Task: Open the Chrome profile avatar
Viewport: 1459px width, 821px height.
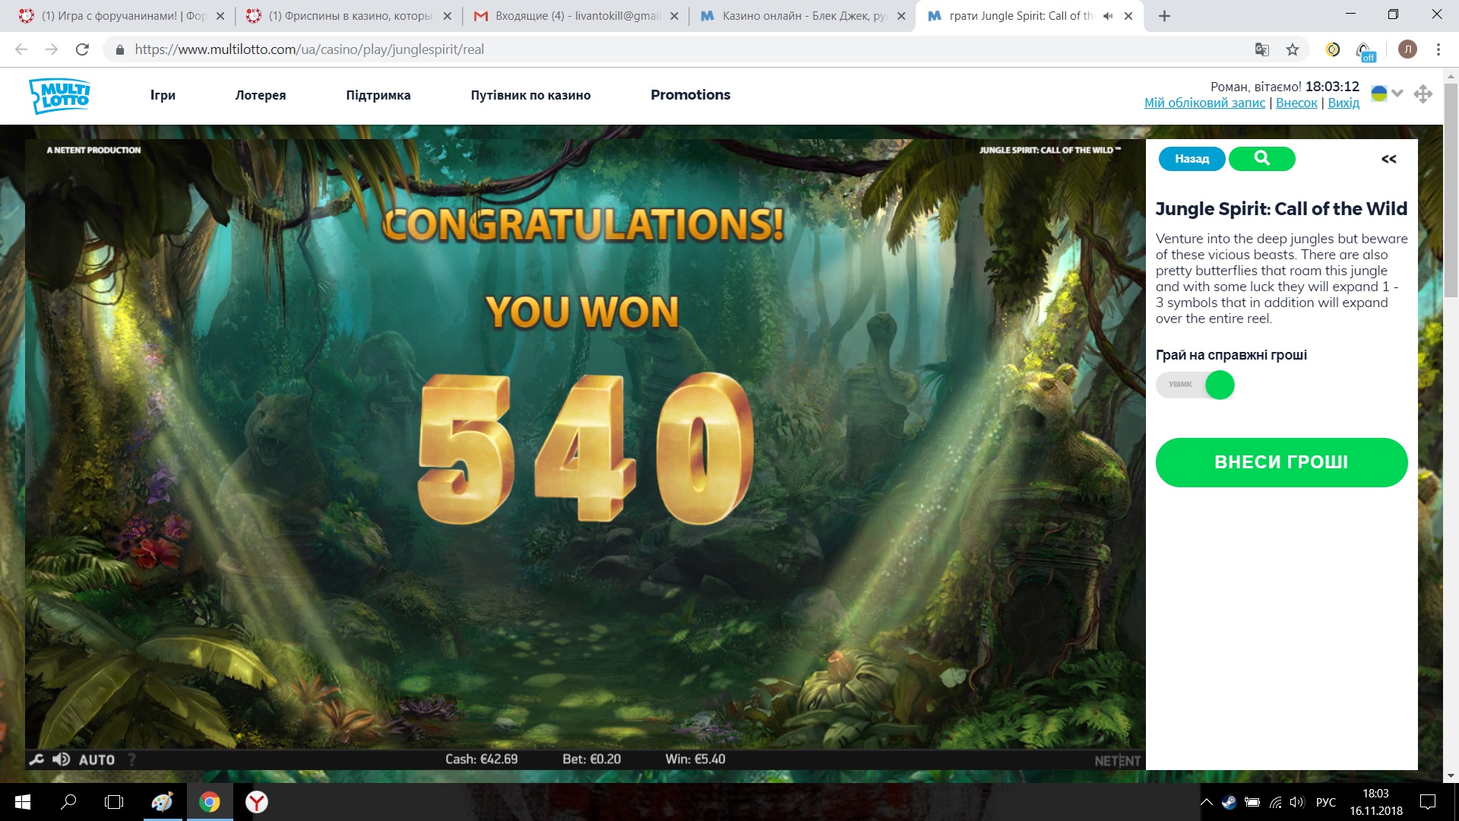Action: pyautogui.click(x=1407, y=49)
